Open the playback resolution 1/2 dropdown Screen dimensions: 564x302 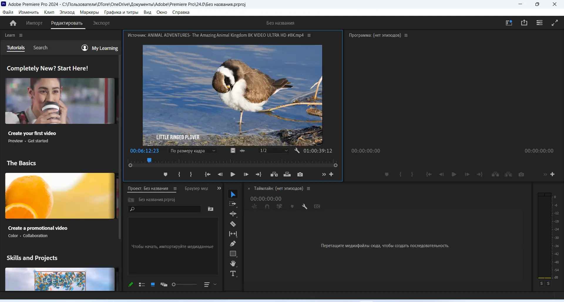(x=274, y=151)
